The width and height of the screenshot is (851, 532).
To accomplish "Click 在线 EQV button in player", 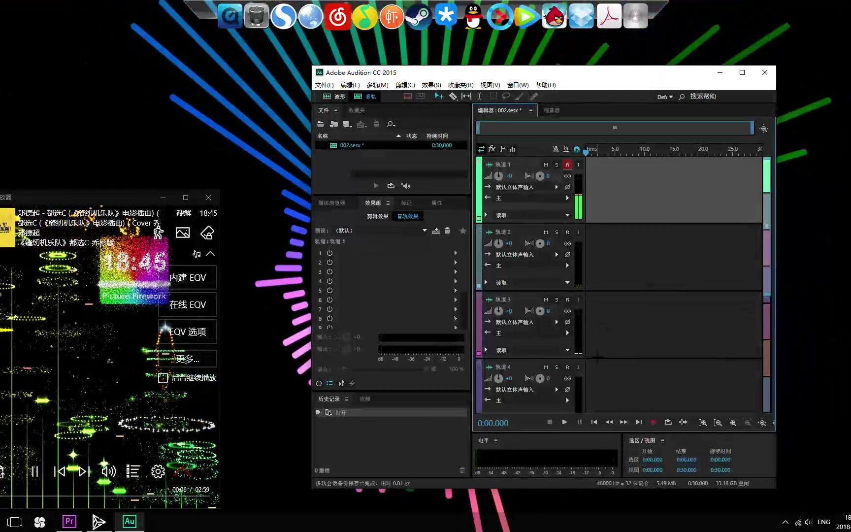I will pyautogui.click(x=188, y=305).
